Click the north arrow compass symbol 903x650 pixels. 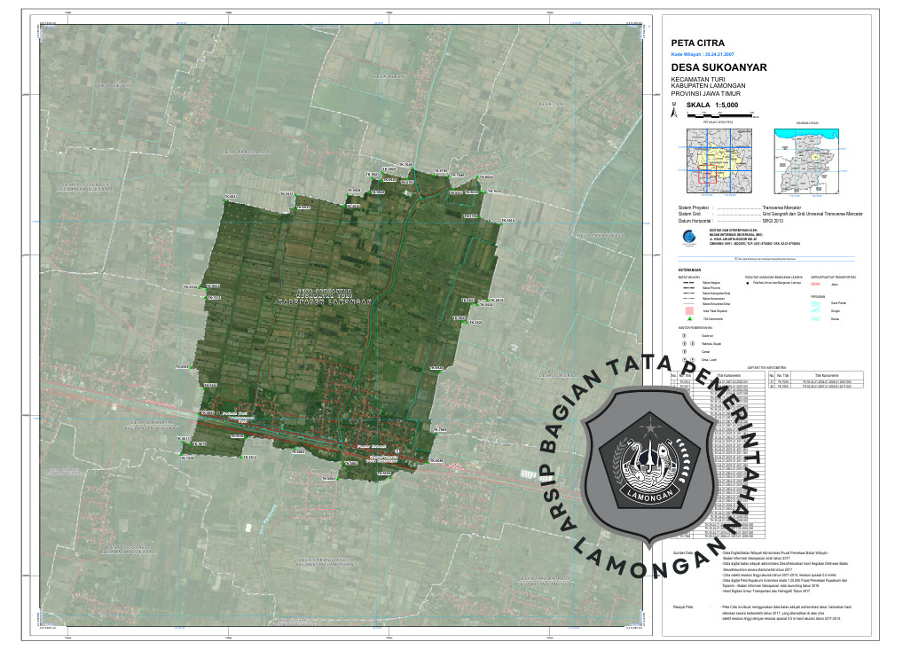pyautogui.click(x=674, y=113)
